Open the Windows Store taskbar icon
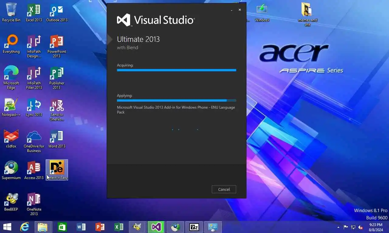Image resolution: width=389 pixels, height=233 pixels. point(62,227)
